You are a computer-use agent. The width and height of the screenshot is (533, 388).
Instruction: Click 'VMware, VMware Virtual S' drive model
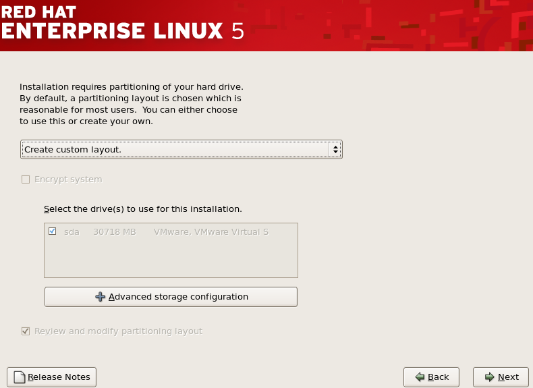click(211, 232)
